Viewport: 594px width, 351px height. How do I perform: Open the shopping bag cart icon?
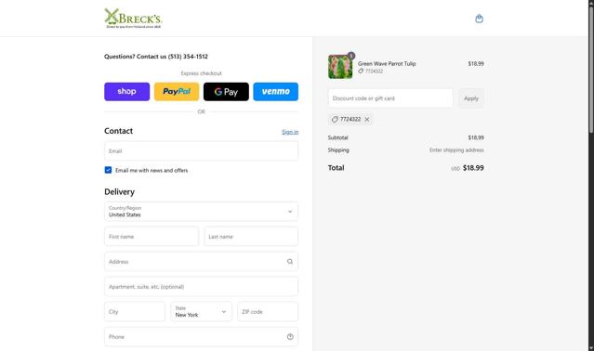coord(480,19)
